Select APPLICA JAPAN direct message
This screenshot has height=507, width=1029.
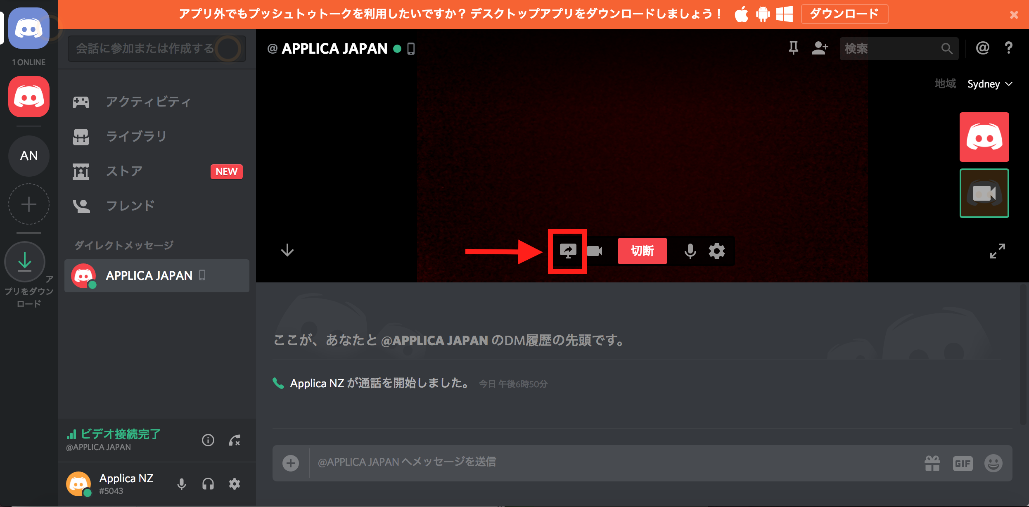point(157,275)
